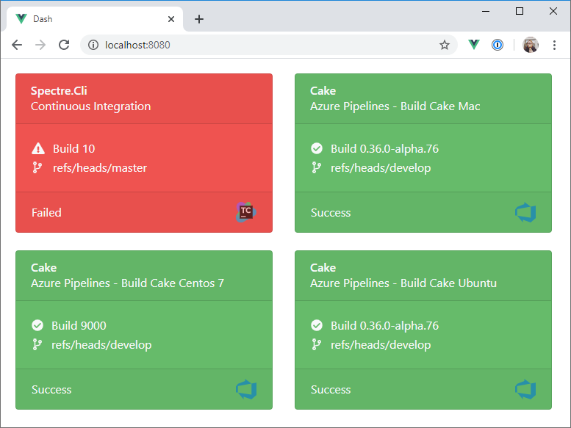Image resolution: width=571 pixels, height=428 pixels.
Task: Click the Continuous Integration subtitle
Action: 90,106
